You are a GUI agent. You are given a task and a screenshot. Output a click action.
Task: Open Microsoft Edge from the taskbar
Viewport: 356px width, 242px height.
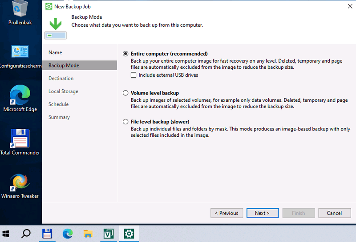point(68,234)
